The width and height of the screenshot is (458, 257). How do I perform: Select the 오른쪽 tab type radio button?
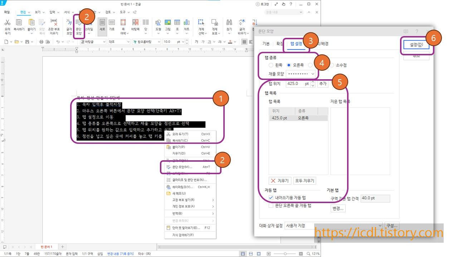289,65
